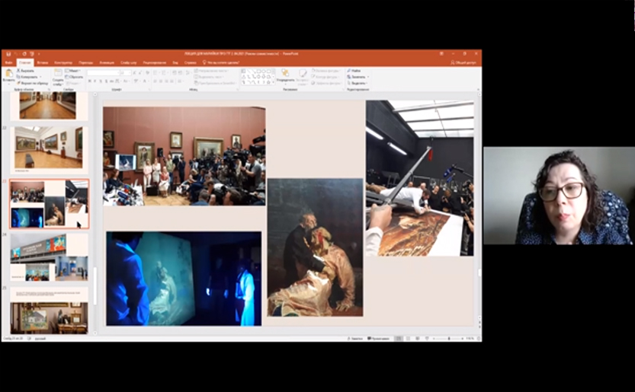
Task: Switch to Normal view icon in status bar
Action: [397, 338]
